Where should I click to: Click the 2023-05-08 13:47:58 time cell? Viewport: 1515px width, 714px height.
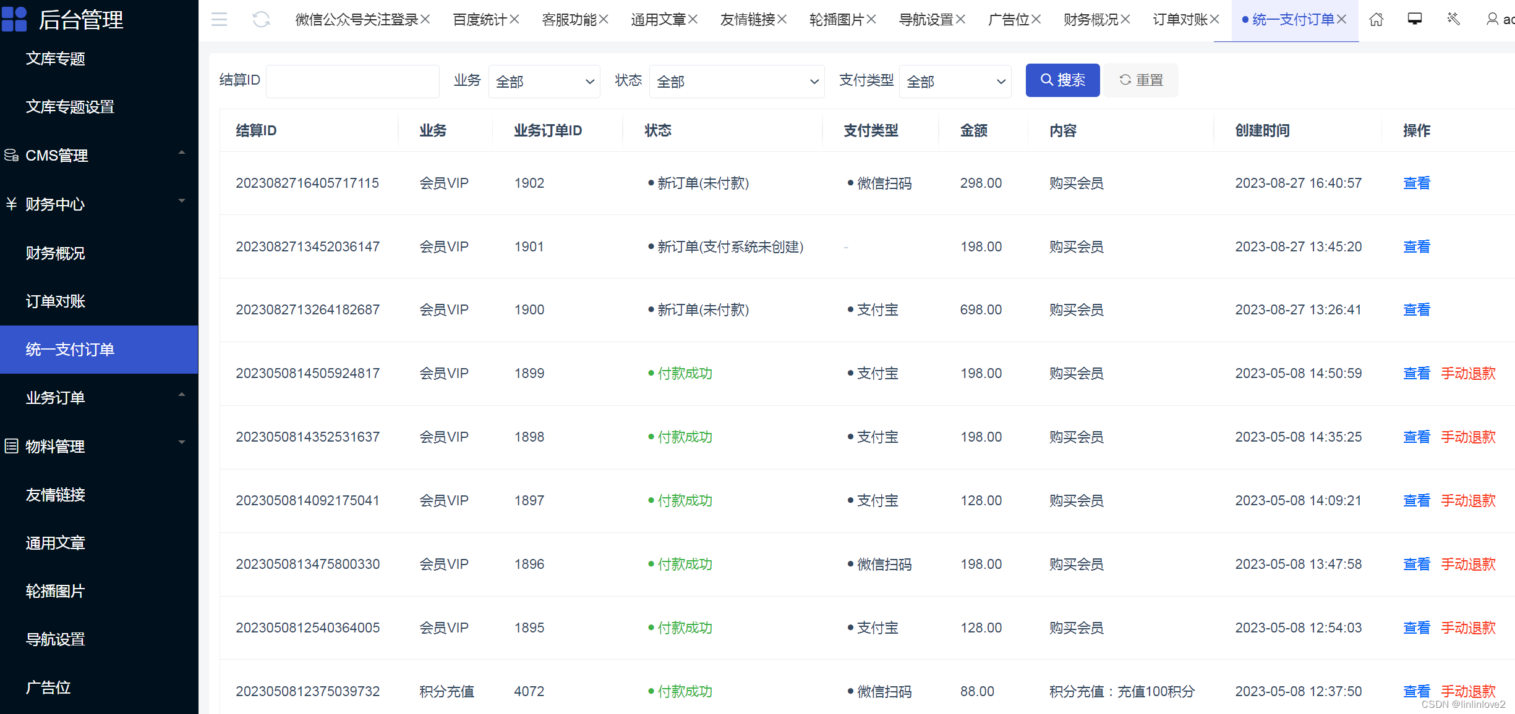1298,564
